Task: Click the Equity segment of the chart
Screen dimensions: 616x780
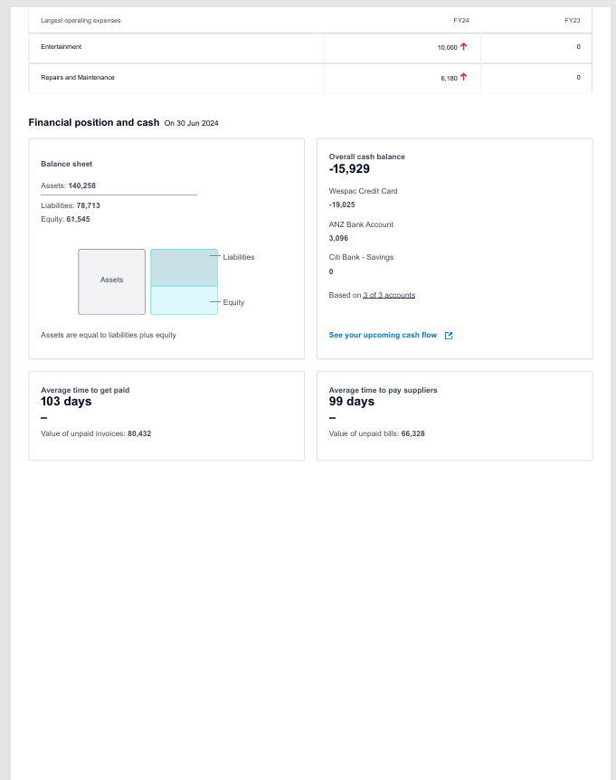Action: [184, 300]
